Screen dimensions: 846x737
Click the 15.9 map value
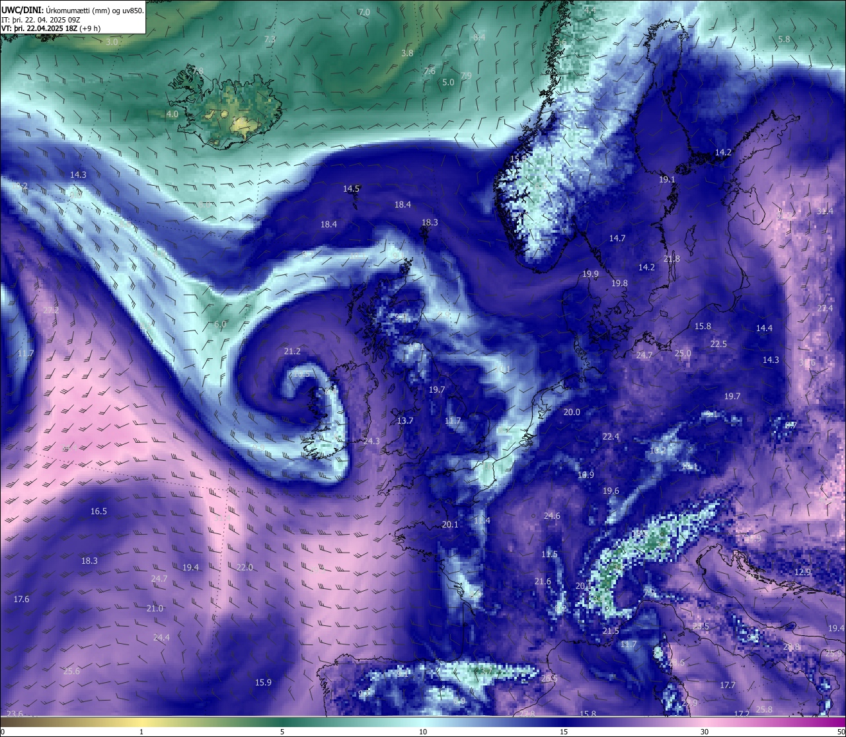click(263, 683)
